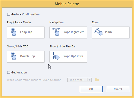134x98 pixels.
Task: Click the Pinch gesture icon
Action: tap(98, 32)
